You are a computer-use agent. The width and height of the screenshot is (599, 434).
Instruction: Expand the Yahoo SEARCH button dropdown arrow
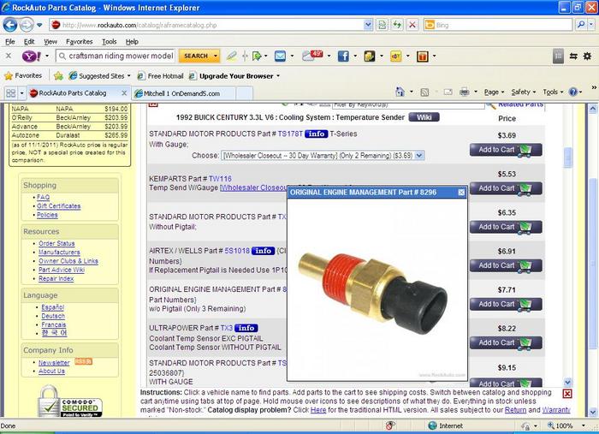click(x=216, y=56)
